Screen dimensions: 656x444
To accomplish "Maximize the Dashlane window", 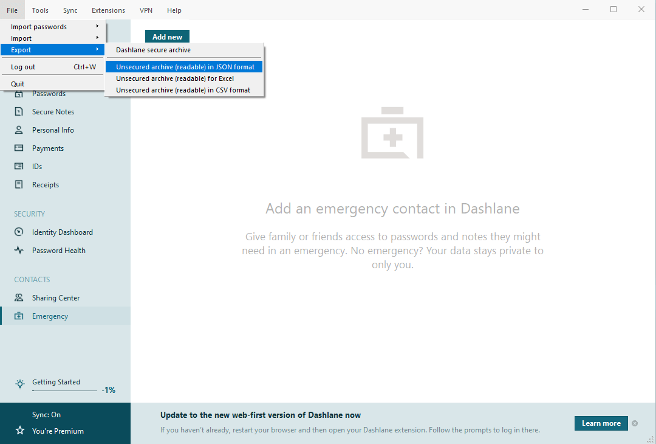I will [x=613, y=9].
